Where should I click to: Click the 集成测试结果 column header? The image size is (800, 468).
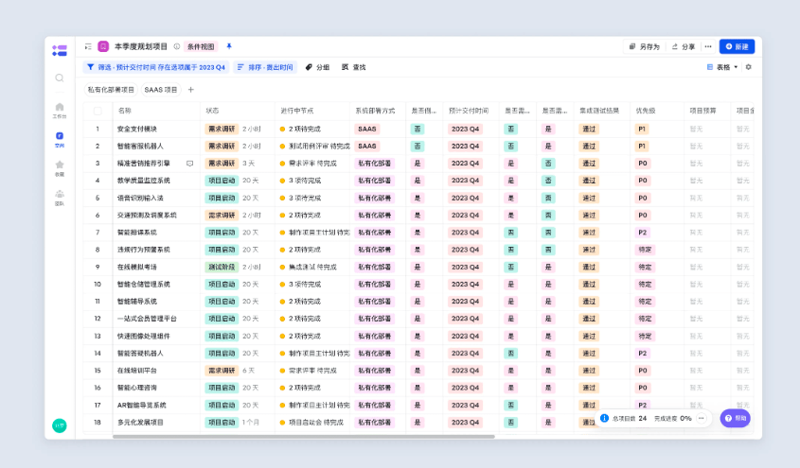click(x=599, y=111)
